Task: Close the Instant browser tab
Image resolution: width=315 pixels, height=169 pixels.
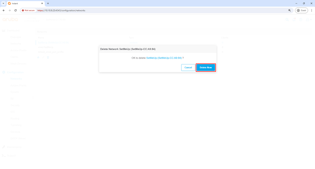Action: tap(42, 3)
